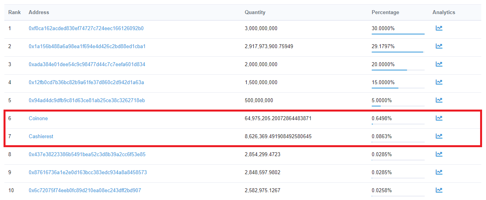Click the Address column header
Image resolution: width=486 pixels, height=200 pixels.
coord(39,13)
